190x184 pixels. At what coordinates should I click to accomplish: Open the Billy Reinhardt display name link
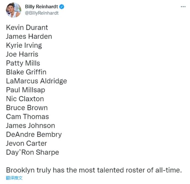[x=41, y=7]
